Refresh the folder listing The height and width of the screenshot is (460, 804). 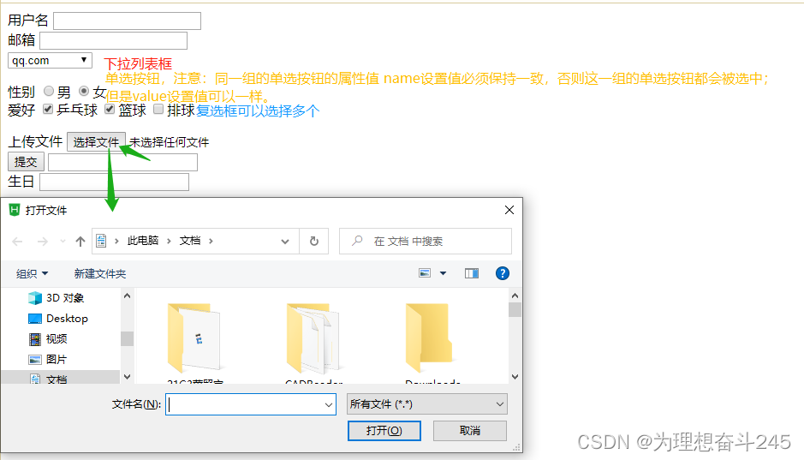313,241
